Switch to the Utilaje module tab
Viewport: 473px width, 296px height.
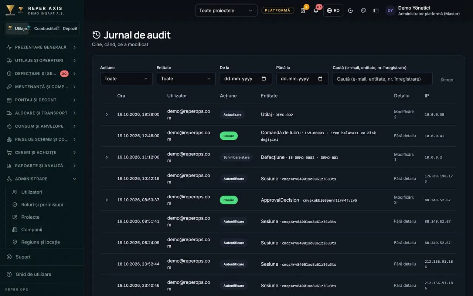click(17, 28)
